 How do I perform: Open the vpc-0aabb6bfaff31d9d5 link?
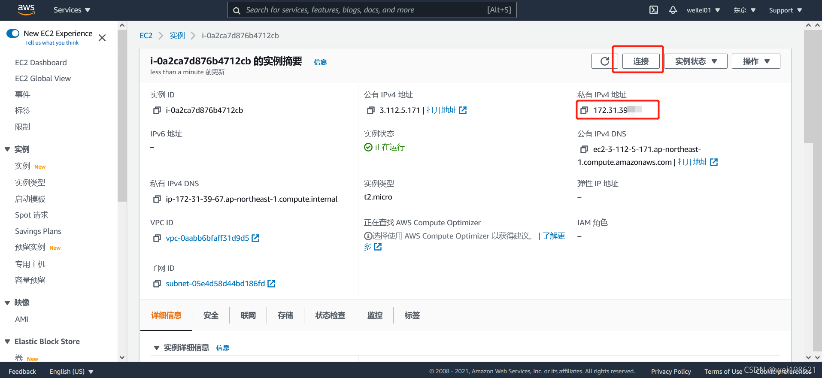click(207, 238)
